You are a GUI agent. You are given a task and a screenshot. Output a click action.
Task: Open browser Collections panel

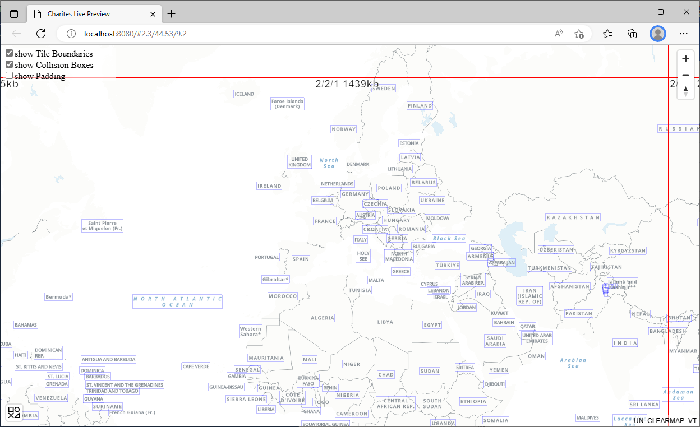pos(632,34)
